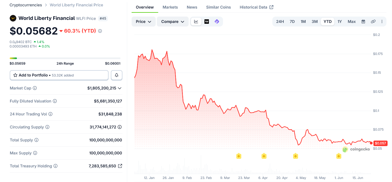The height and width of the screenshot is (182, 392).
Task: Open Total Treasury Holding external link icon
Action: 120,166
